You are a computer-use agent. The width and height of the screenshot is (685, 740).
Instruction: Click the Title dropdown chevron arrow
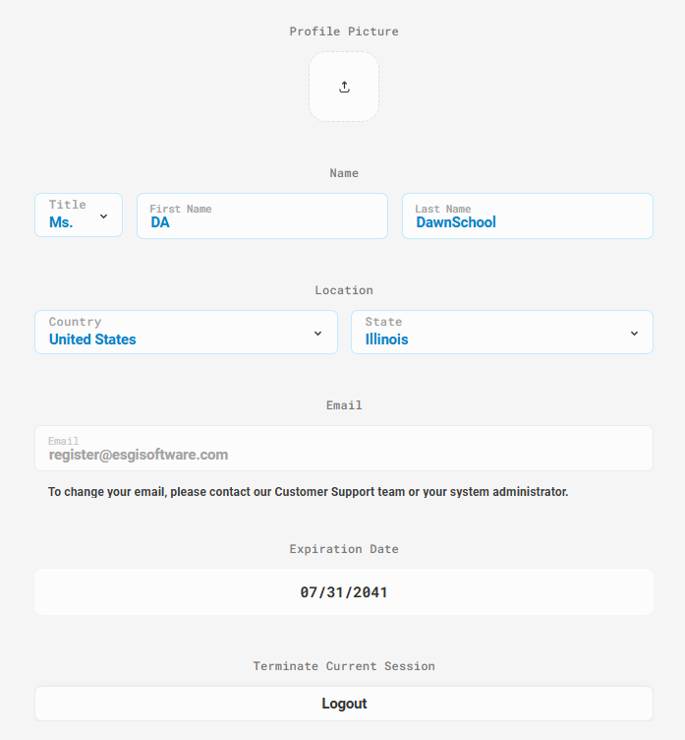point(104,216)
